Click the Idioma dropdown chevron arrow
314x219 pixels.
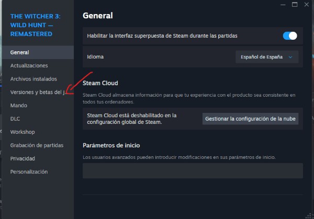pos(290,57)
